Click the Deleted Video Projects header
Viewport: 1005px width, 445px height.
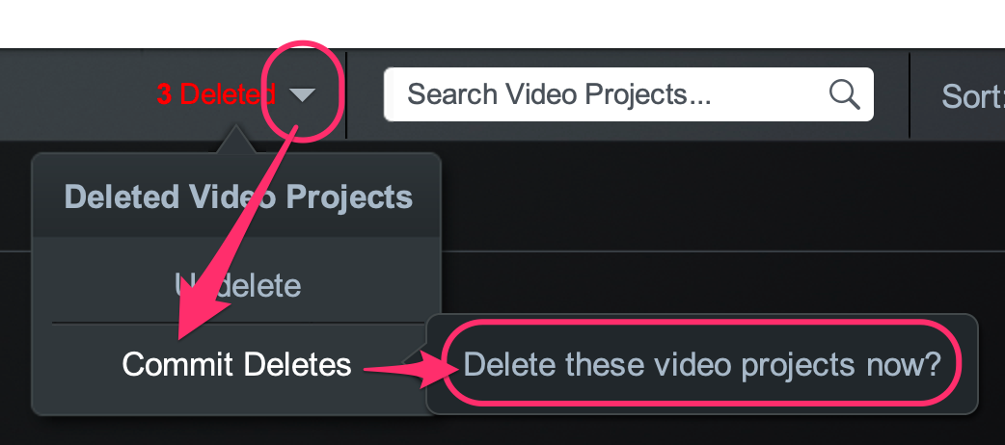[237, 197]
